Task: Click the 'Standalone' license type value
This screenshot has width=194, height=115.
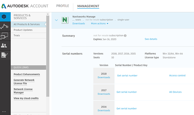Action: 169,58
